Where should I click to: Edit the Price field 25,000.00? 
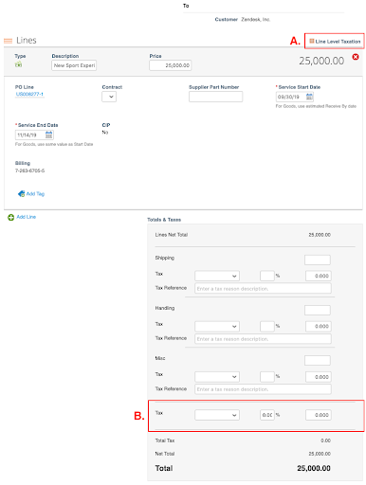click(170, 65)
